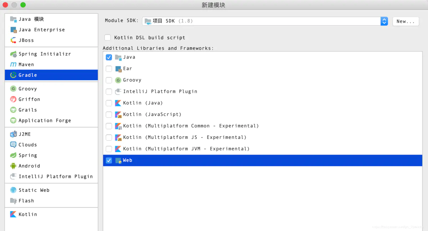Click the Griffon icon

pyautogui.click(x=13, y=99)
